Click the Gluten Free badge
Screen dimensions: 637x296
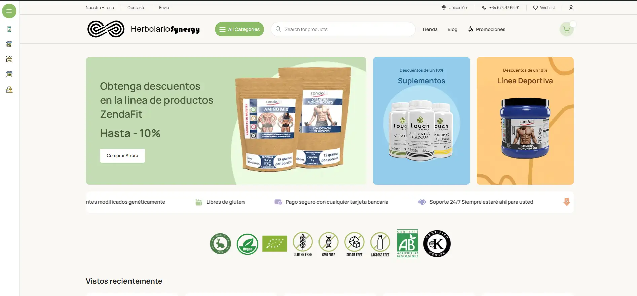click(303, 244)
